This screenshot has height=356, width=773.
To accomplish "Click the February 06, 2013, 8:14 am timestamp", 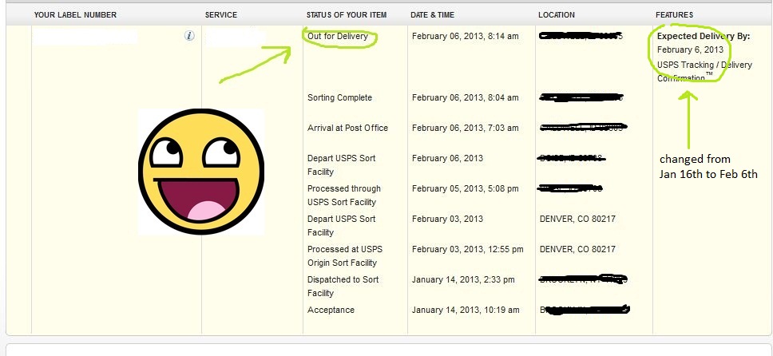I will (x=465, y=36).
